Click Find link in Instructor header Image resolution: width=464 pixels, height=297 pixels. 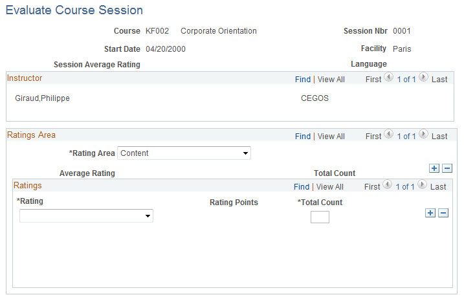303,80
